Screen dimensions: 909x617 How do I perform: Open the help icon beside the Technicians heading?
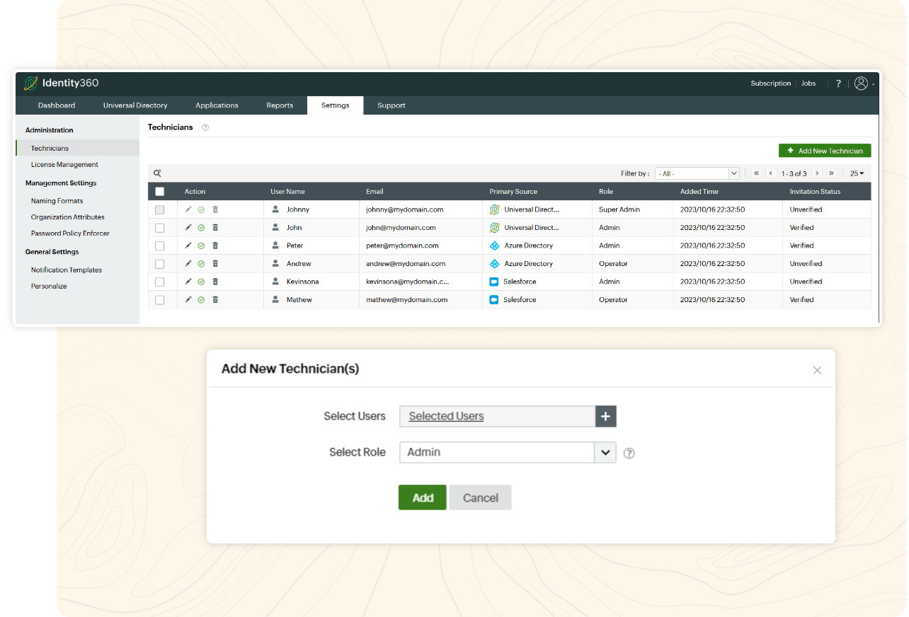[x=205, y=127]
